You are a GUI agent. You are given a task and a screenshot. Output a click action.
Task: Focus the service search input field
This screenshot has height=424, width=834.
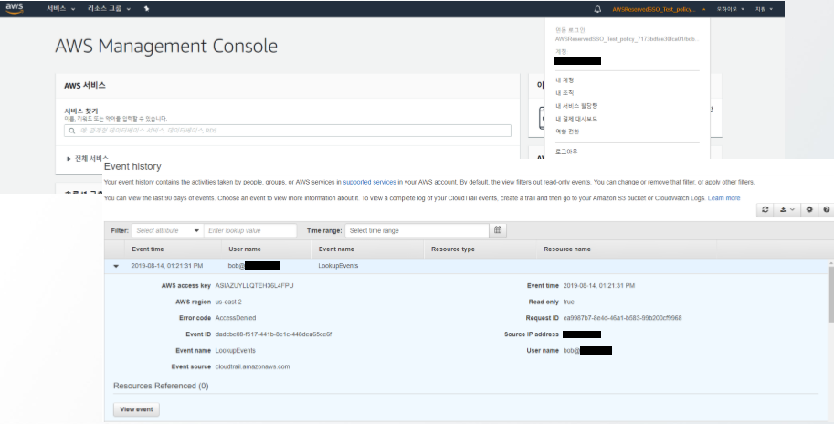pos(288,131)
